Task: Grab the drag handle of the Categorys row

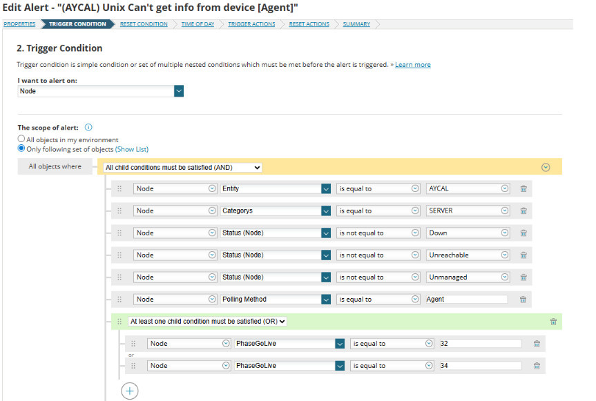Action: (x=119, y=211)
